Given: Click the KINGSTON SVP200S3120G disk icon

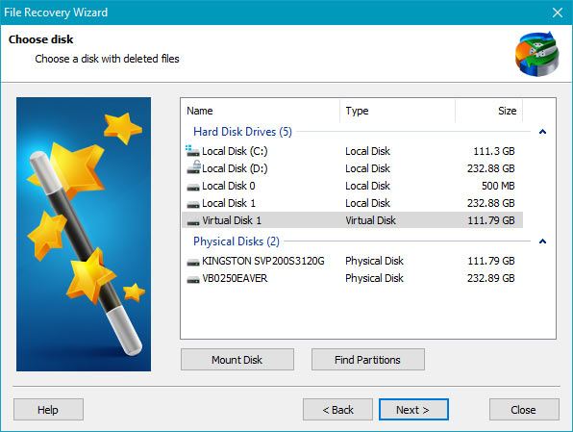Looking at the screenshot, I should coord(193,263).
